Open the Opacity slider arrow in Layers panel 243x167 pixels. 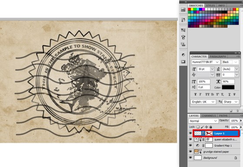pos(241,121)
